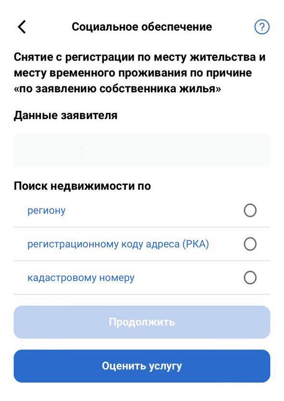Click «по заявлению собственника жилья» text line

pyautogui.click(x=117, y=89)
